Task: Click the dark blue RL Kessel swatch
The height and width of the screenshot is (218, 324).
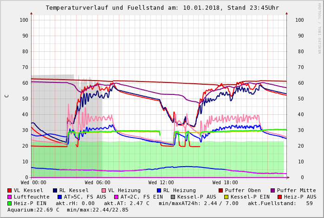Action: coord(55,190)
